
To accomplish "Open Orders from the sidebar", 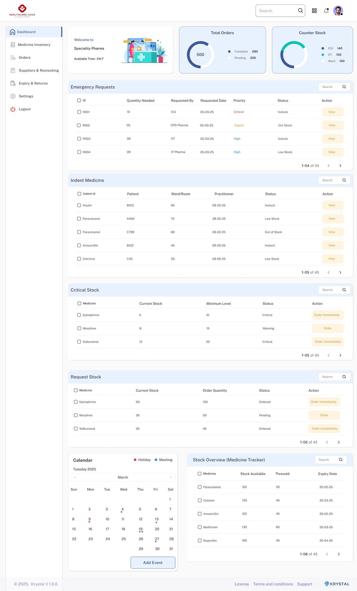I will click(x=34, y=58).
